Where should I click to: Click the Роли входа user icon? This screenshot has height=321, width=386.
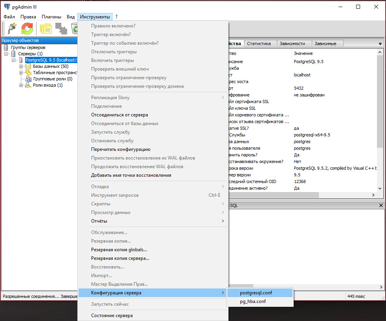pyautogui.click(x=28, y=85)
